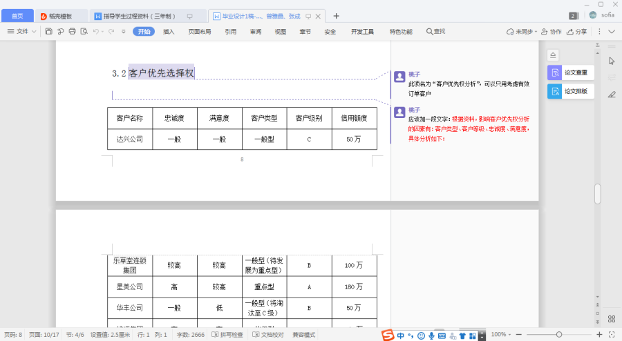The width and height of the screenshot is (622, 341).
Task: Open Print Preview icon
Action: click(84, 31)
